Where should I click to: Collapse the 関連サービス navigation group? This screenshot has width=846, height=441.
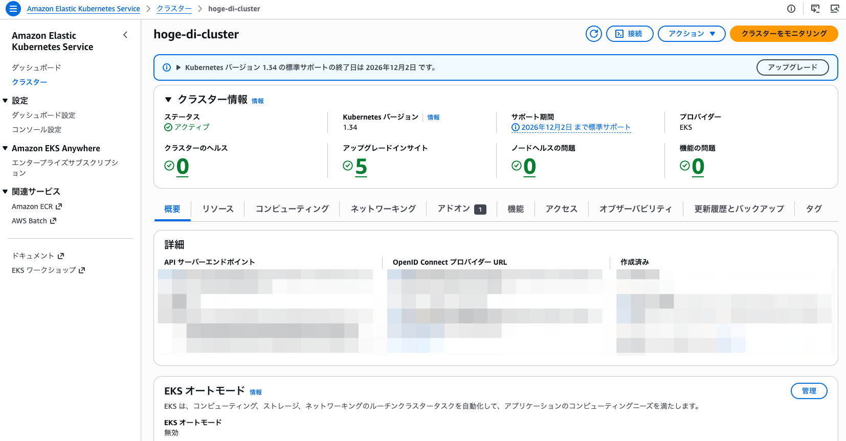point(5,192)
